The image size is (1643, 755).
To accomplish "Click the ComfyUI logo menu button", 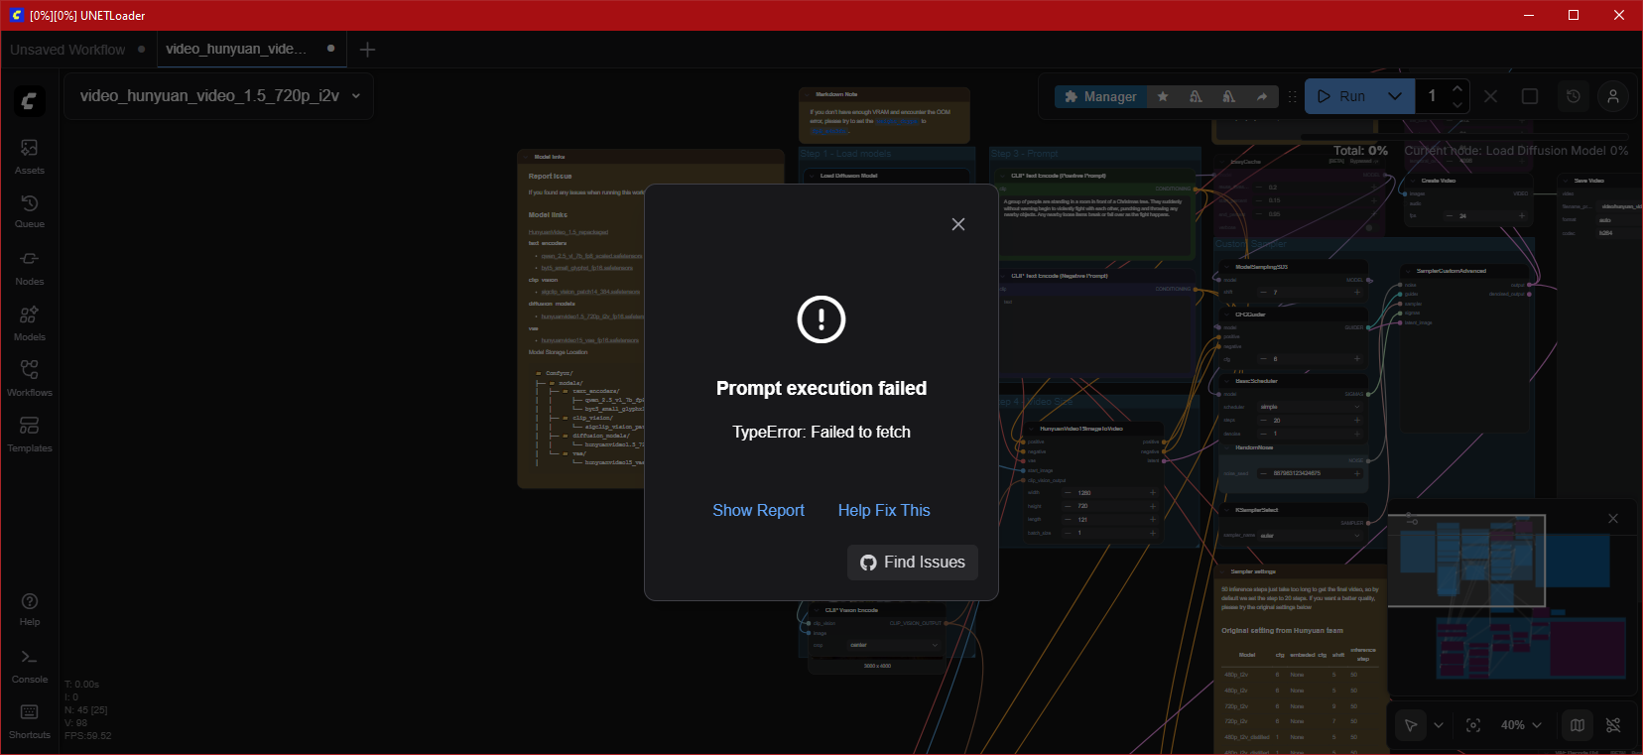I will tap(30, 101).
